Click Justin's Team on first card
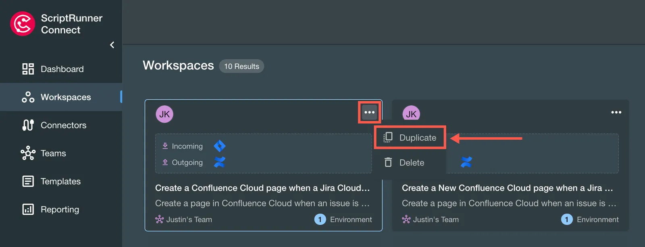645x247 pixels. (189, 220)
